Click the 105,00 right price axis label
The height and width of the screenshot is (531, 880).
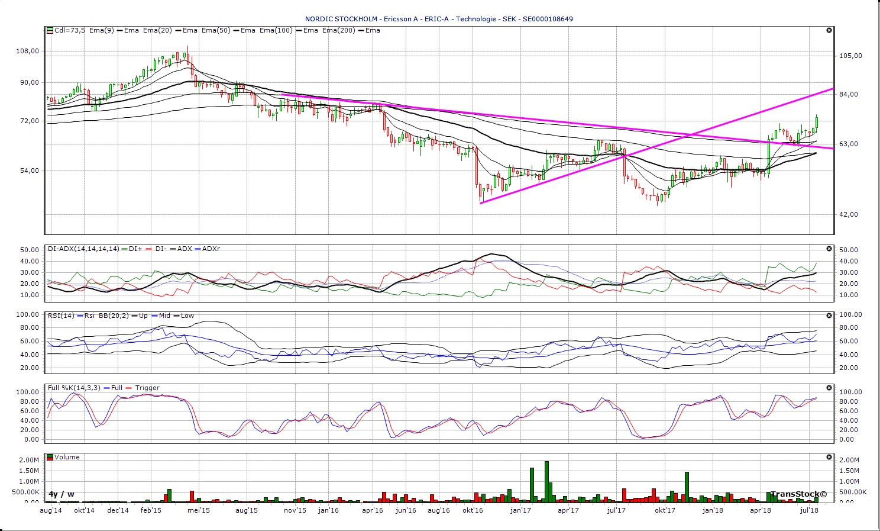tap(851, 56)
